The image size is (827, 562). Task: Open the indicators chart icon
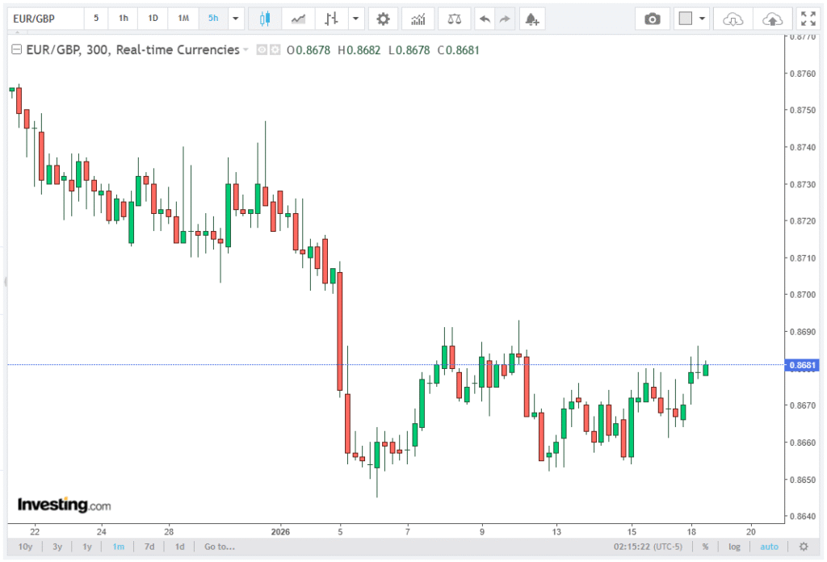tap(418, 18)
